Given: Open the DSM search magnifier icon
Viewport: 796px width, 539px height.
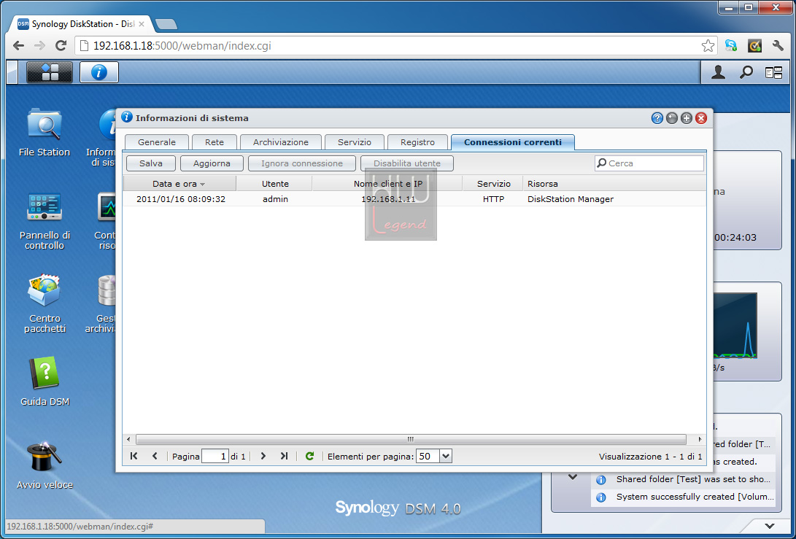Looking at the screenshot, I should pyautogui.click(x=746, y=73).
